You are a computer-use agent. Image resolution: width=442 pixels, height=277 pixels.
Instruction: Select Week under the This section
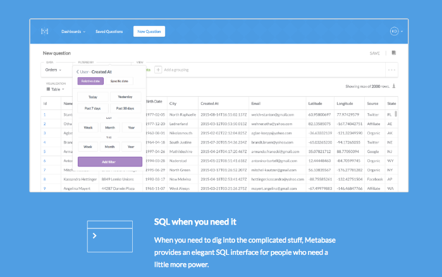[88, 147]
